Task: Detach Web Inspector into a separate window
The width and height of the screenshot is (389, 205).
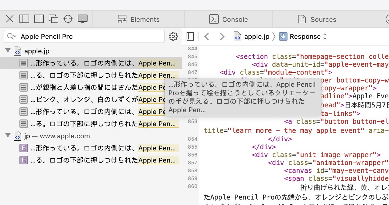Action: pyautogui.click(x=53, y=19)
